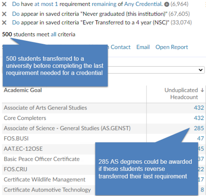
Task: Open headcount 432 for Associate of Arts
Action: [199, 108]
